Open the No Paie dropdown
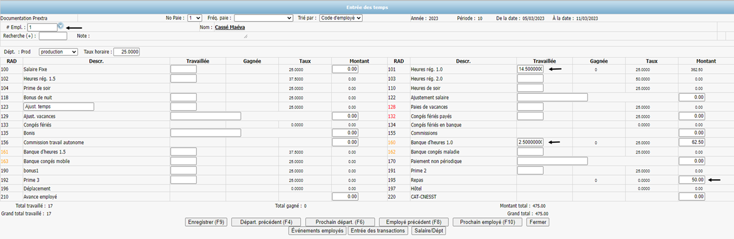The width and height of the screenshot is (734, 239). point(195,18)
